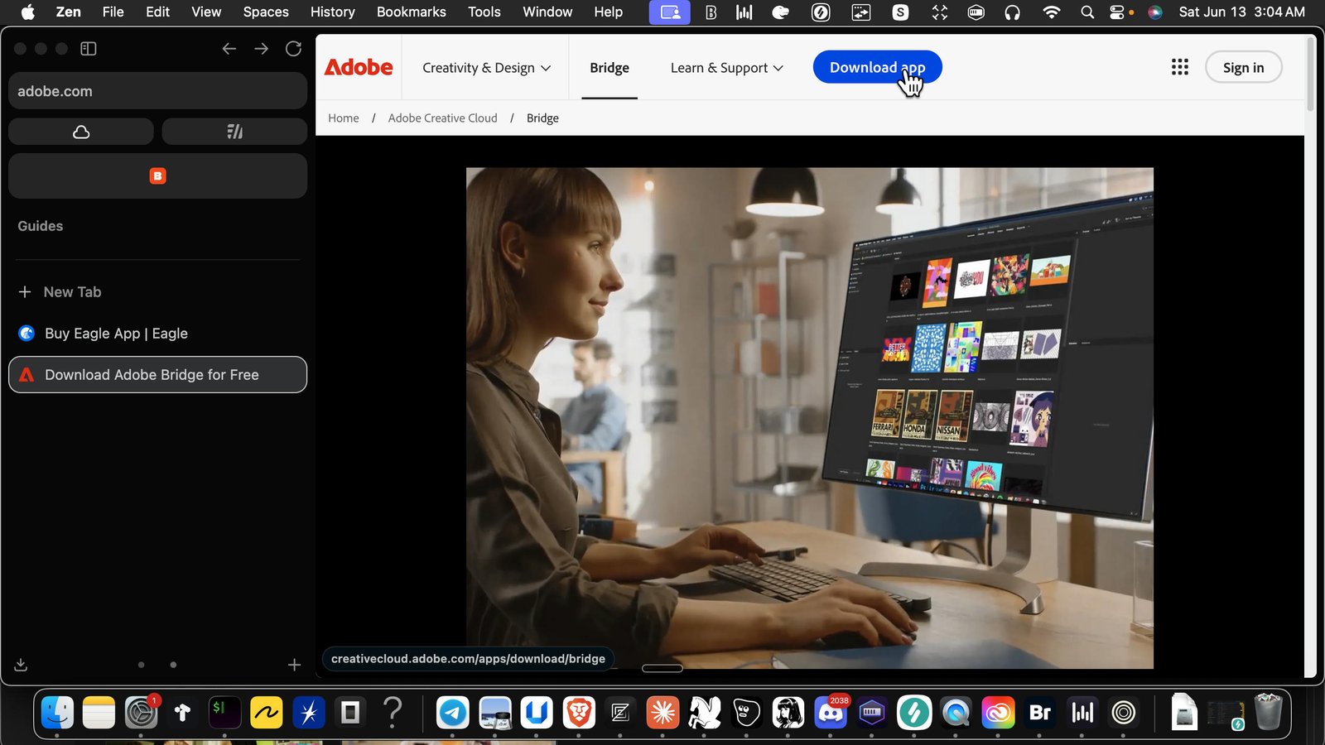Go forward with the right arrow
Image resolution: width=1325 pixels, height=745 pixels.
pos(261,49)
